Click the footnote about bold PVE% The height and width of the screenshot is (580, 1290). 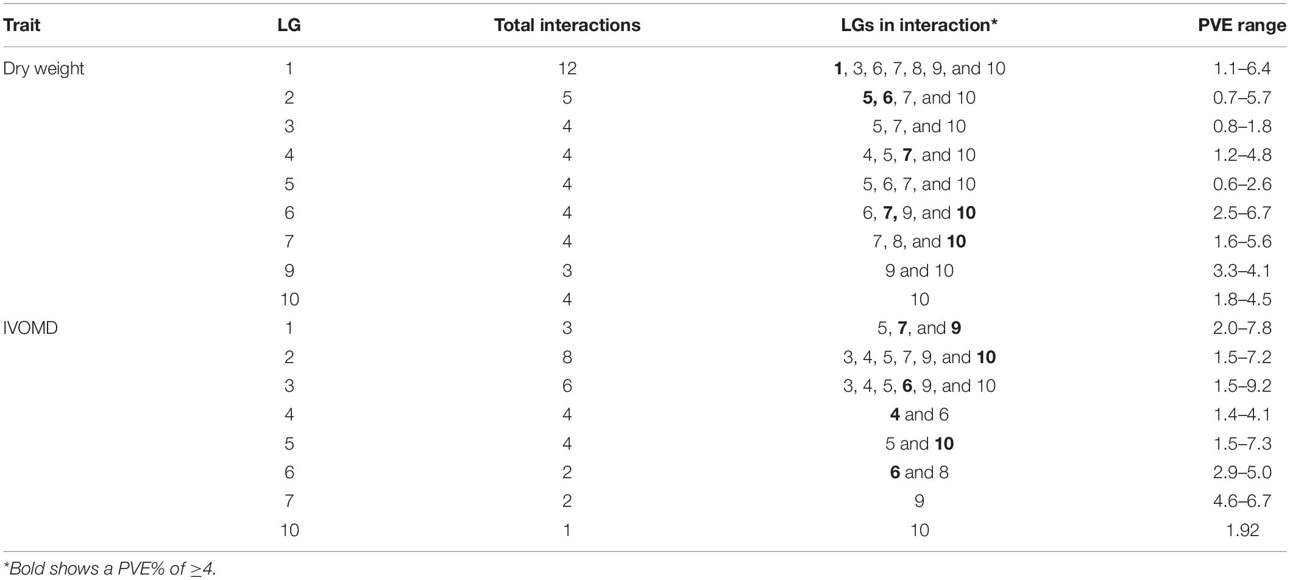pos(110,568)
